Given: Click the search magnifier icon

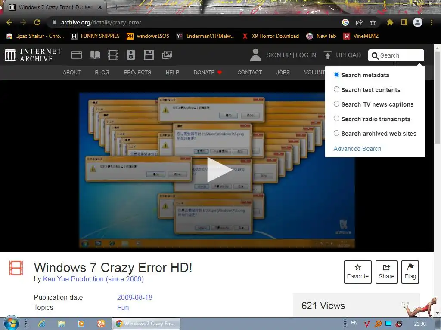Looking at the screenshot, I should [375, 56].
